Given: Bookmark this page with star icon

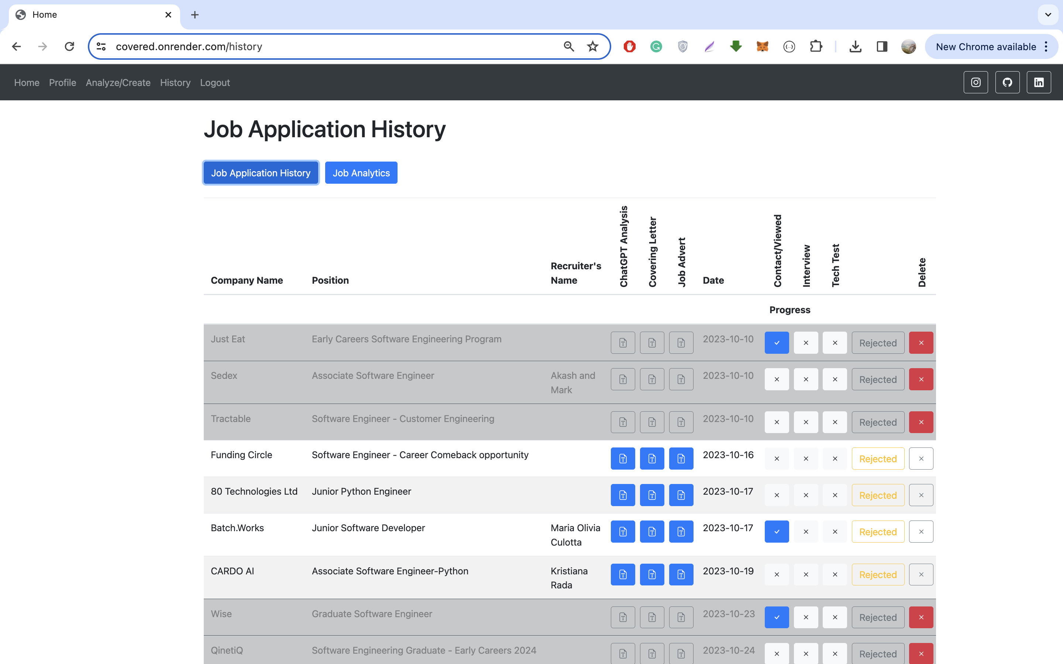Looking at the screenshot, I should [x=592, y=46].
